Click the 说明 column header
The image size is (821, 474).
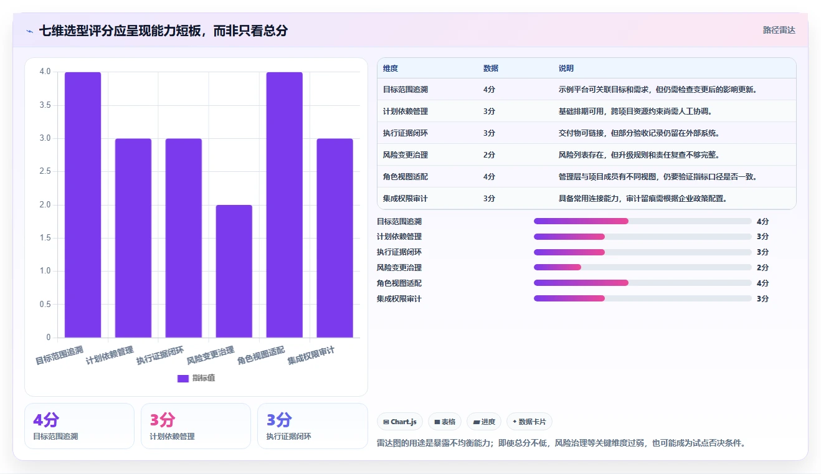coord(566,68)
